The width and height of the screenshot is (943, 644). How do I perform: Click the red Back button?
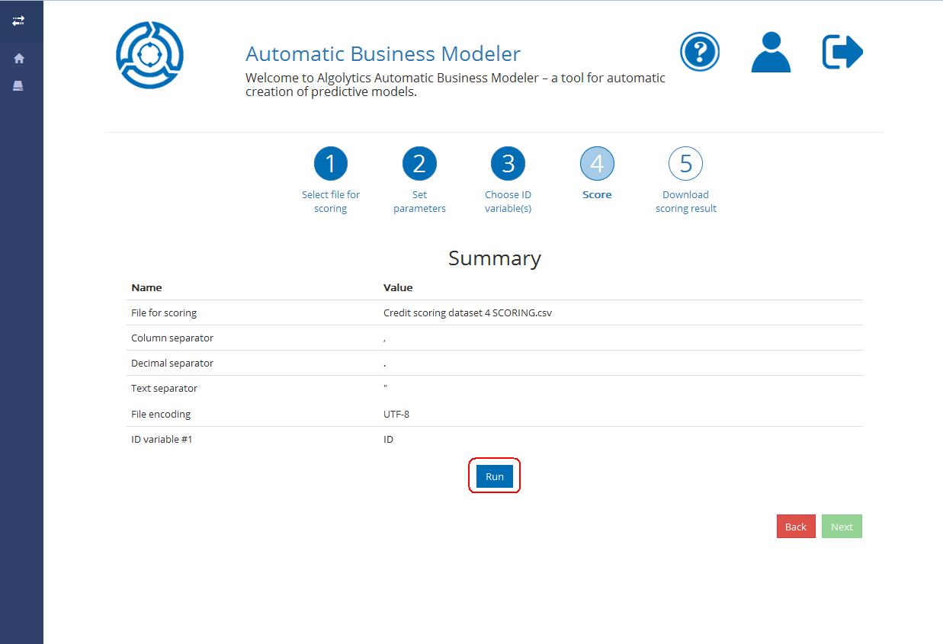click(796, 527)
